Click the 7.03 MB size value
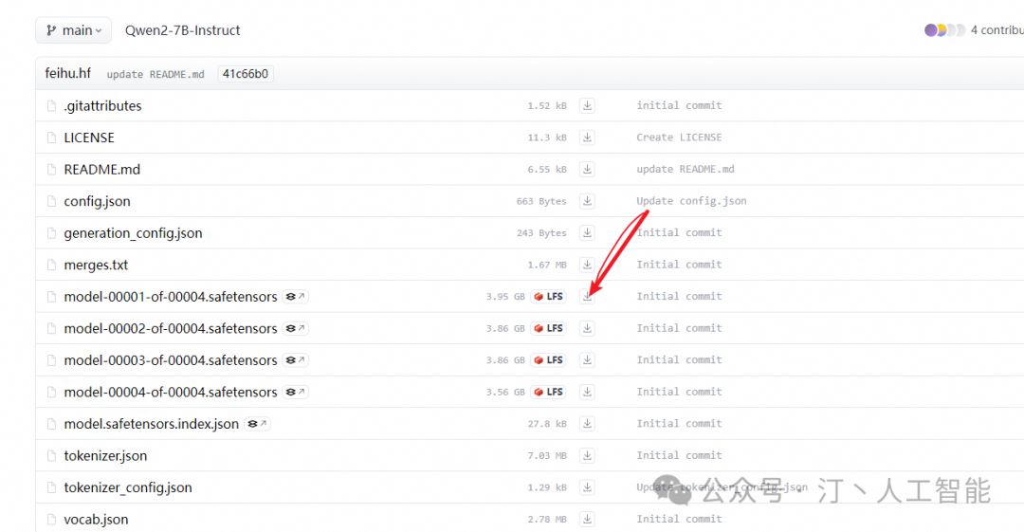 coord(547,455)
